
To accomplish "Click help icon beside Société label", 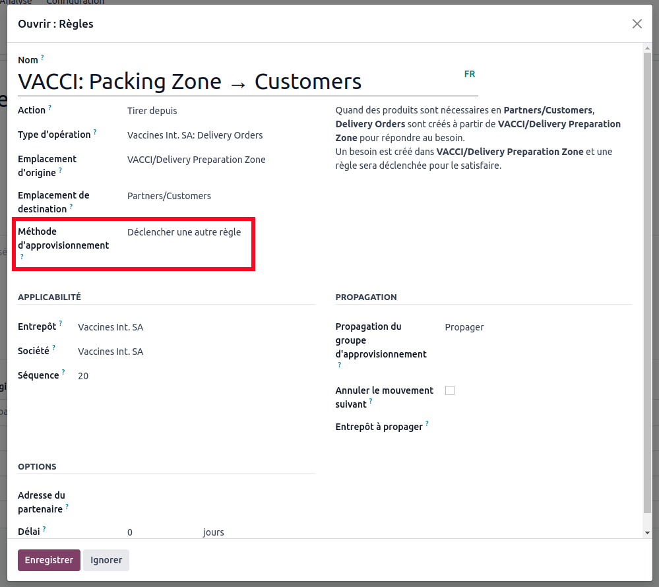I will [x=54, y=349].
